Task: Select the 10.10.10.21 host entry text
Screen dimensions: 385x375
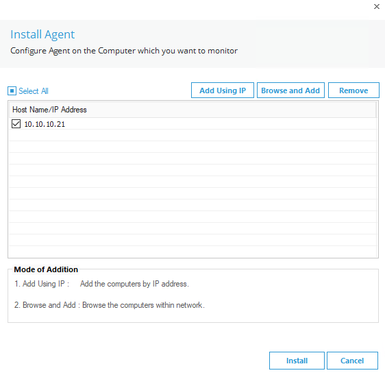Action: coord(45,124)
